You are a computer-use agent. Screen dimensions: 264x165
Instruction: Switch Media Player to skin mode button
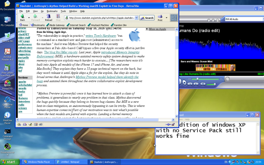(227, 79)
